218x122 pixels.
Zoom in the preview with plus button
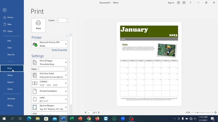pyautogui.click(x=212, y=113)
